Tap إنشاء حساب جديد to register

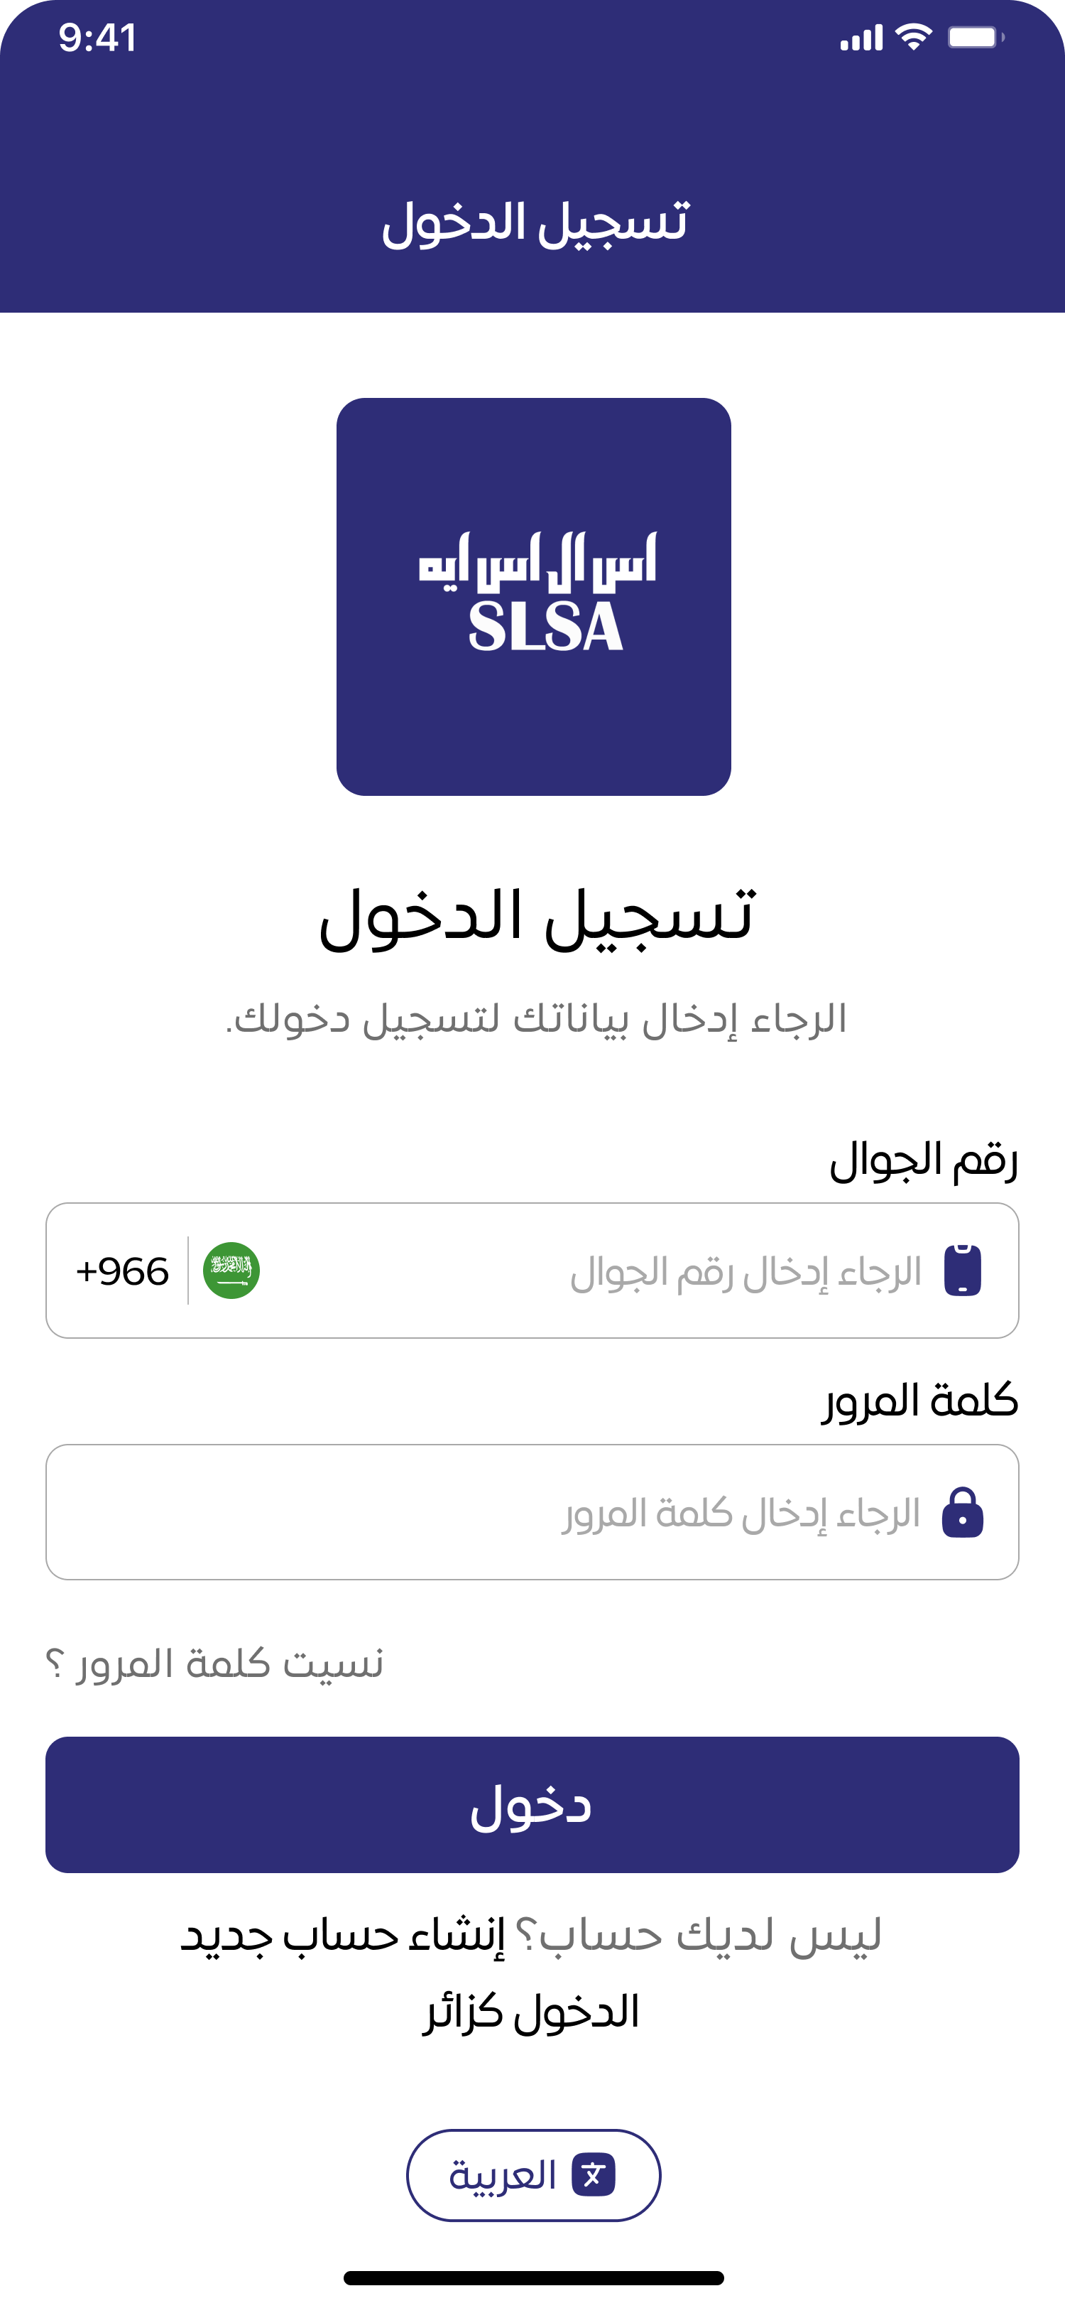click(x=343, y=1935)
